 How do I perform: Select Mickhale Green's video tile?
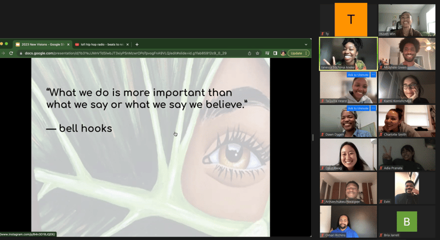click(x=407, y=54)
